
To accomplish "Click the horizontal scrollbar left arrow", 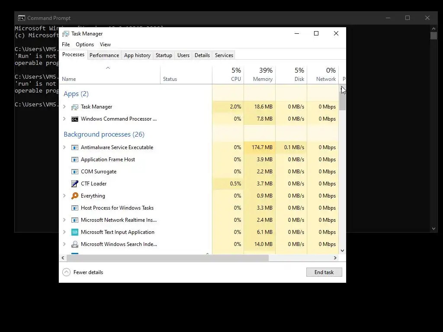I will point(63,258).
